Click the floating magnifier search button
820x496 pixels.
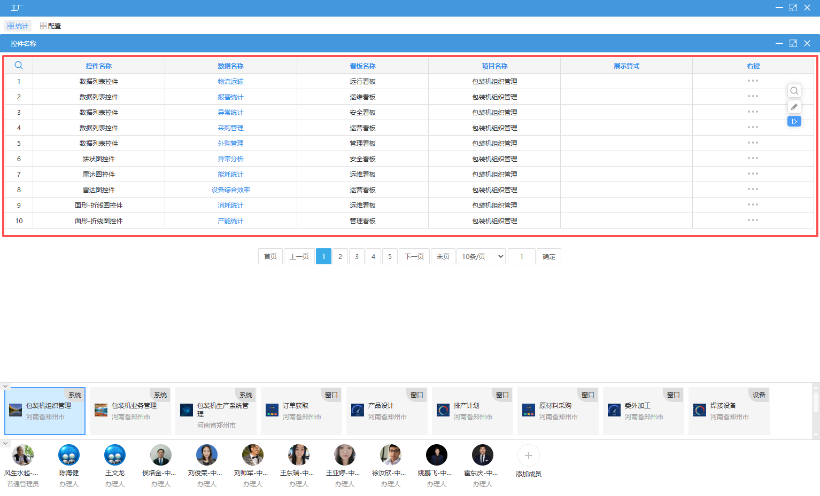(794, 91)
